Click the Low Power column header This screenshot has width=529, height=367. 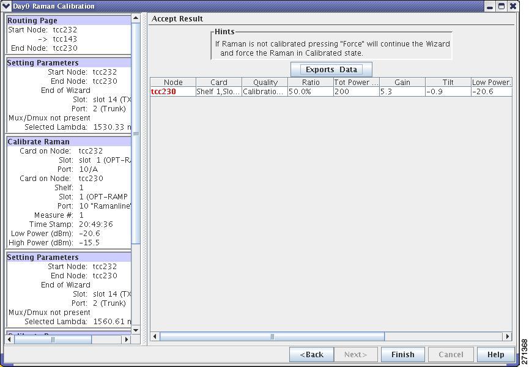492,83
